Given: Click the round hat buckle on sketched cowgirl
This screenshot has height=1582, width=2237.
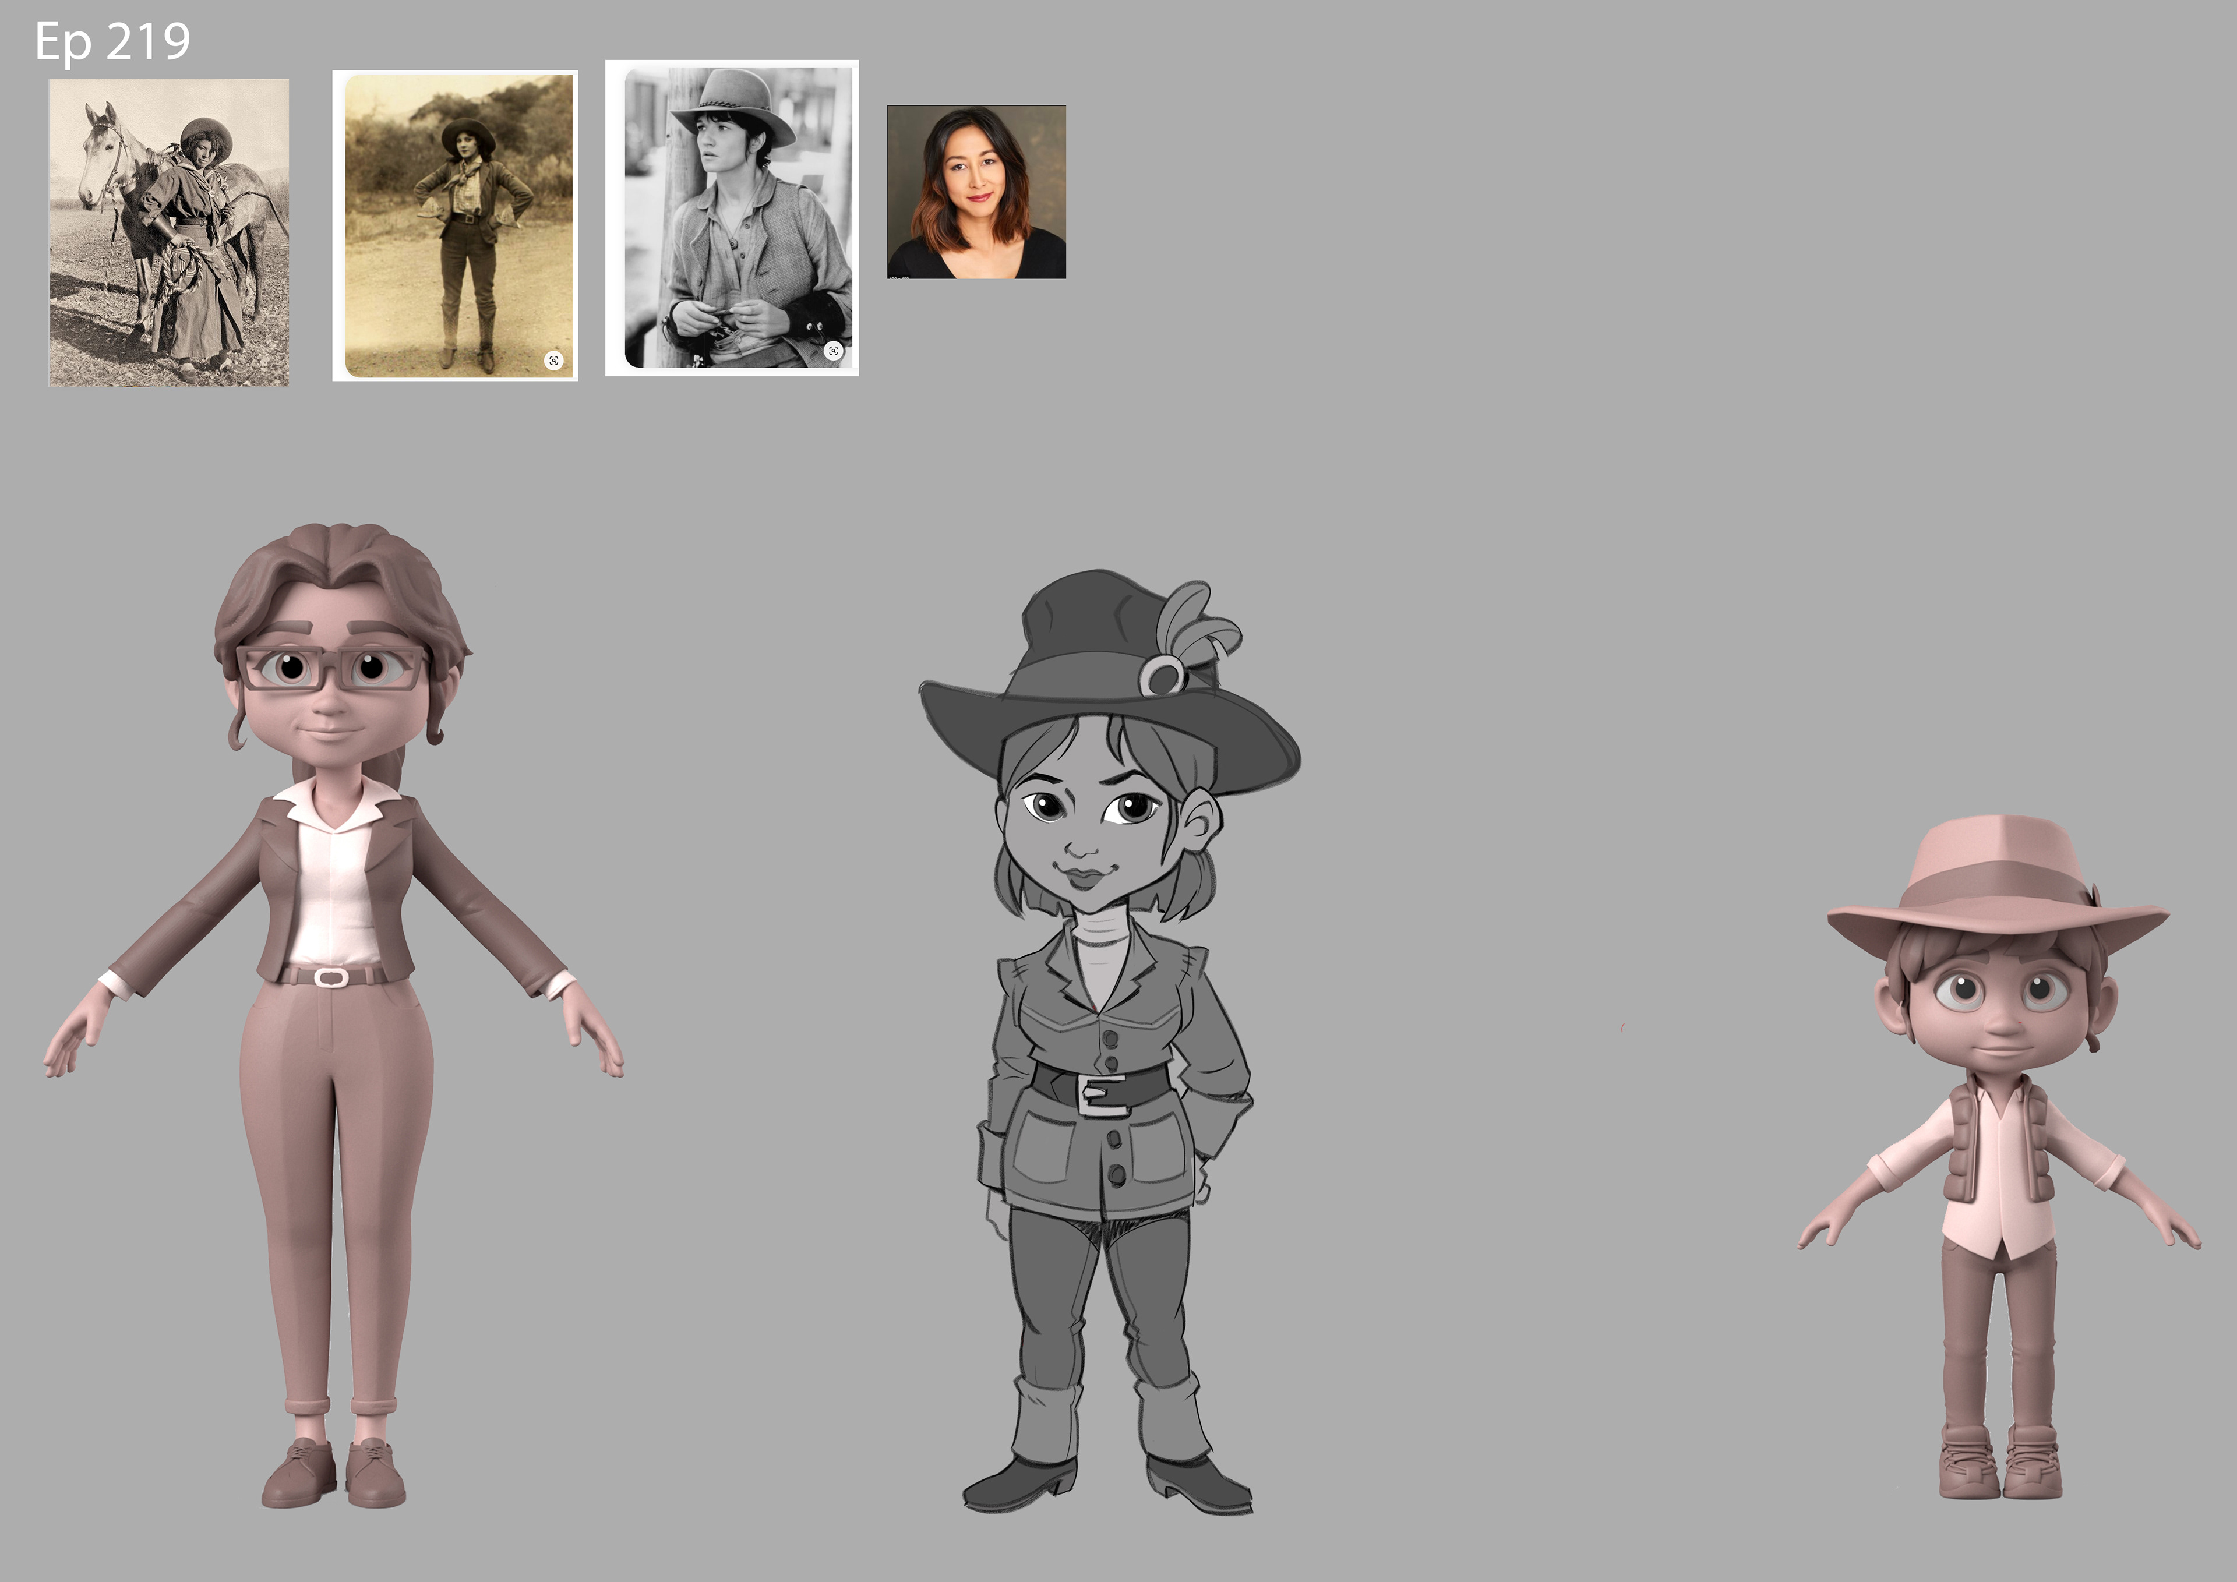Looking at the screenshot, I should pos(1162,675).
